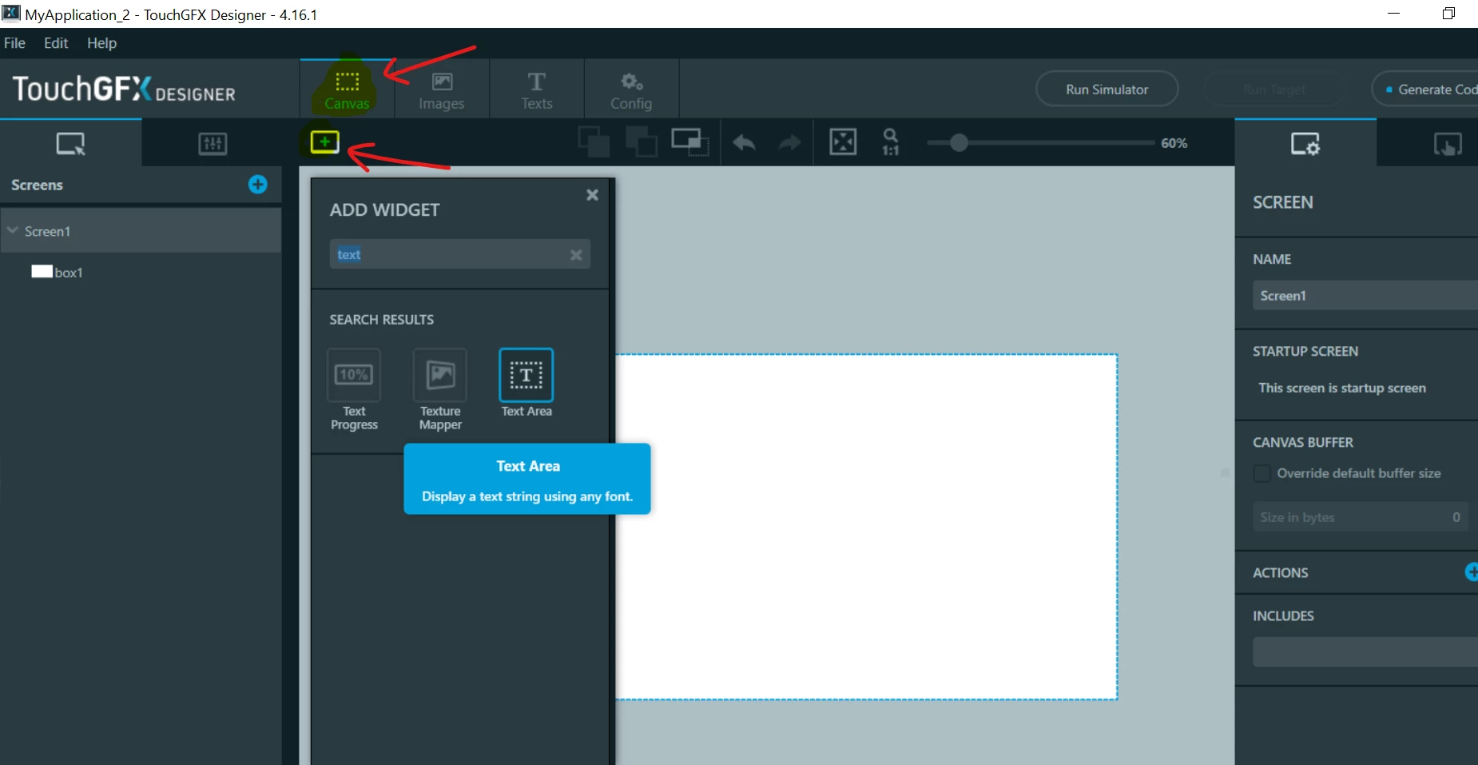The image size is (1478, 765).
Task: Collapse the Screen1 tree node
Action: [x=13, y=230]
